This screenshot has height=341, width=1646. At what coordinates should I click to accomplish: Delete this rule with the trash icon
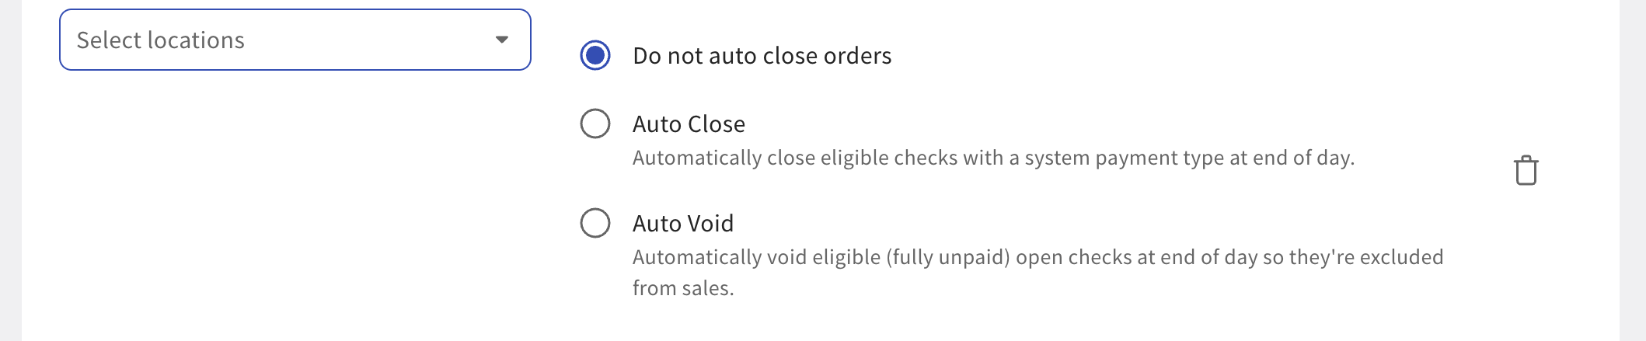point(1526,171)
